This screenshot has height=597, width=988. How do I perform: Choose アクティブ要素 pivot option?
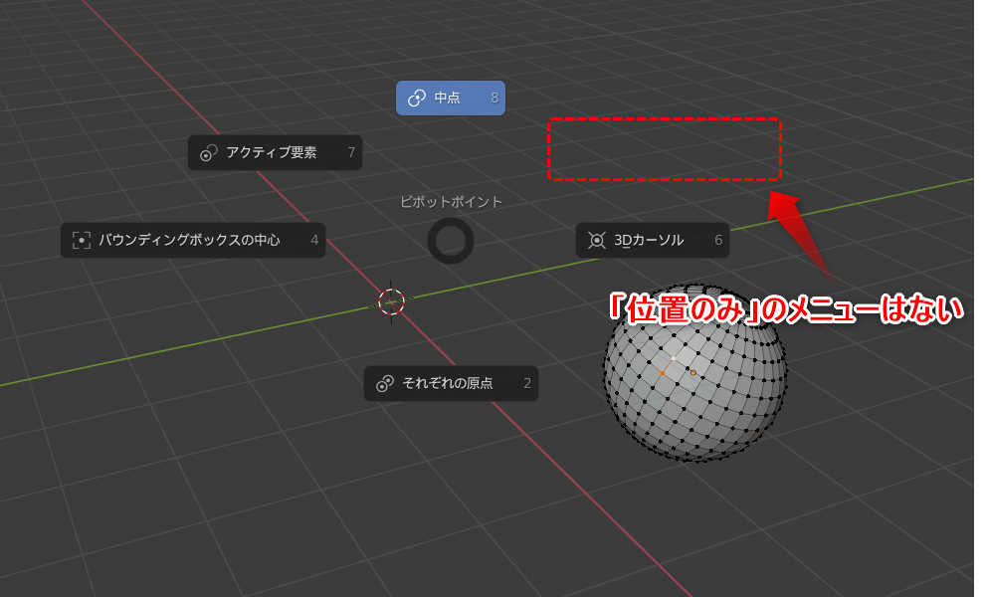pos(275,152)
